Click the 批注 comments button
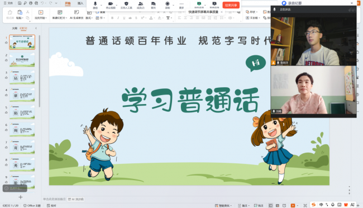This screenshot has height=208, width=363. click(x=259, y=205)
